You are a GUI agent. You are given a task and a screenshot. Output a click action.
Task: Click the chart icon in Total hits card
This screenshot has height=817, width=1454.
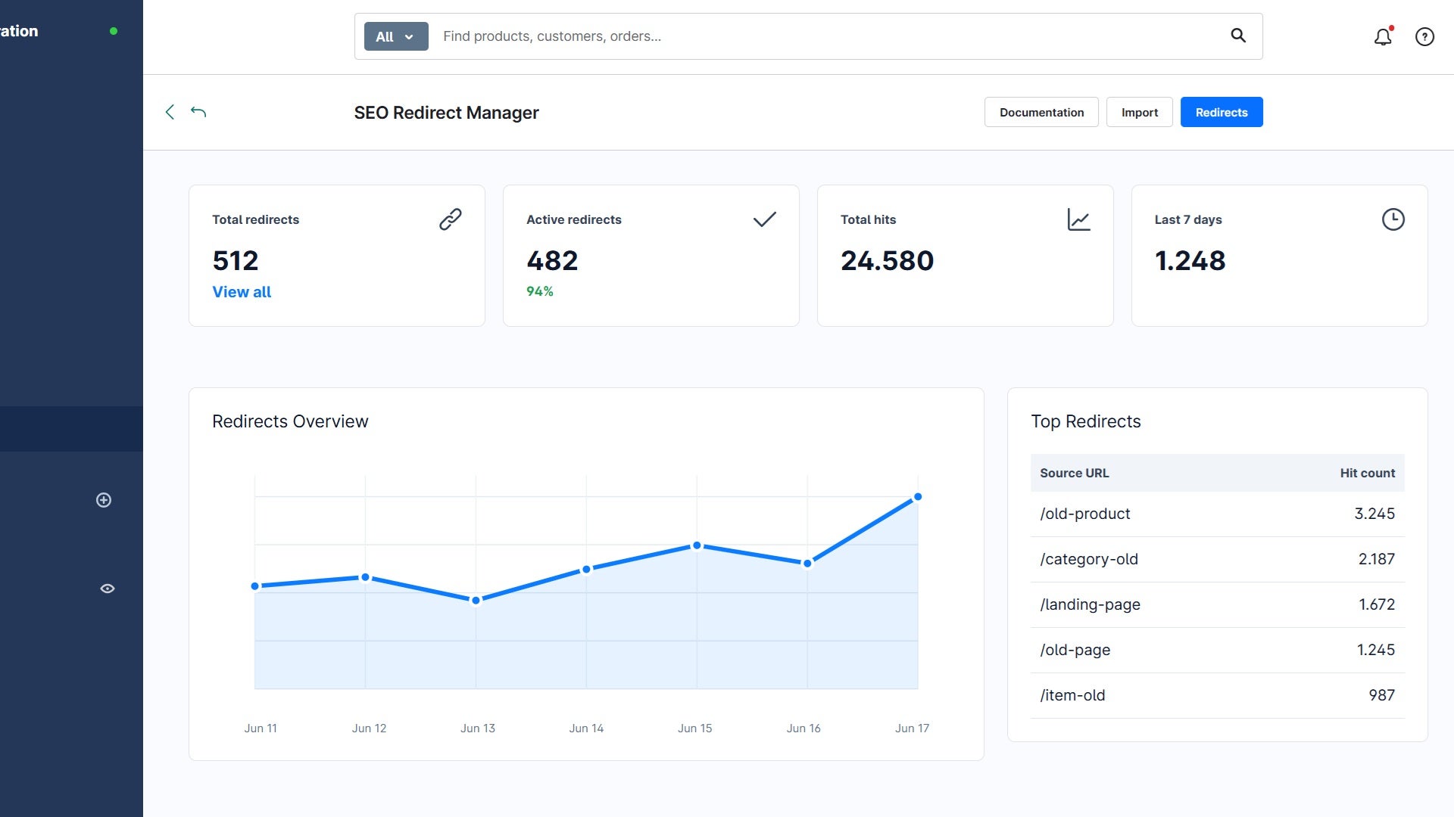point(1079,219)
